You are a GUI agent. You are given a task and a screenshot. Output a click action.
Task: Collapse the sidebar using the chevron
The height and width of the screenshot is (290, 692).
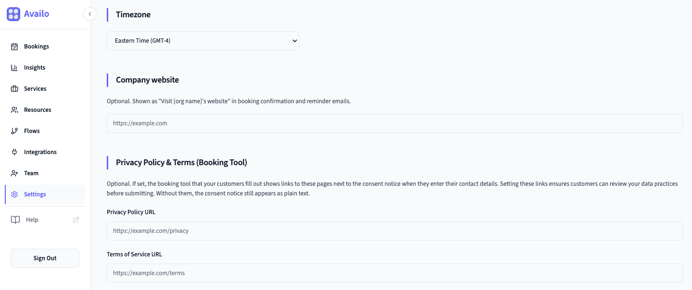(x=89, y=14)
